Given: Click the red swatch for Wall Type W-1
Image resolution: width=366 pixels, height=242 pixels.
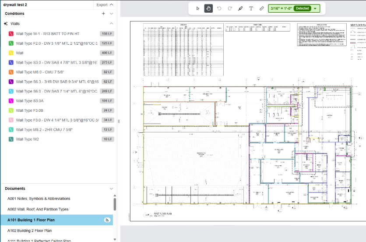Looking at the screenshot, I should point(11,34).
